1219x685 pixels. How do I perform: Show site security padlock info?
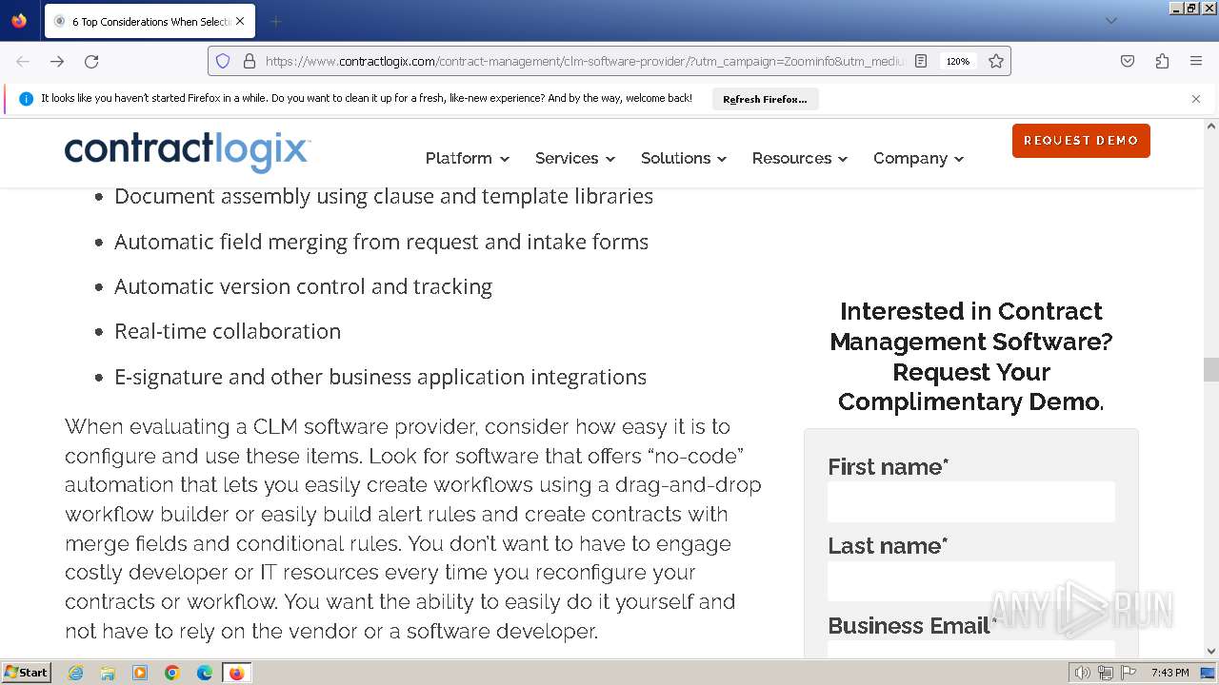pyautogui.click(x=250, y=61)
